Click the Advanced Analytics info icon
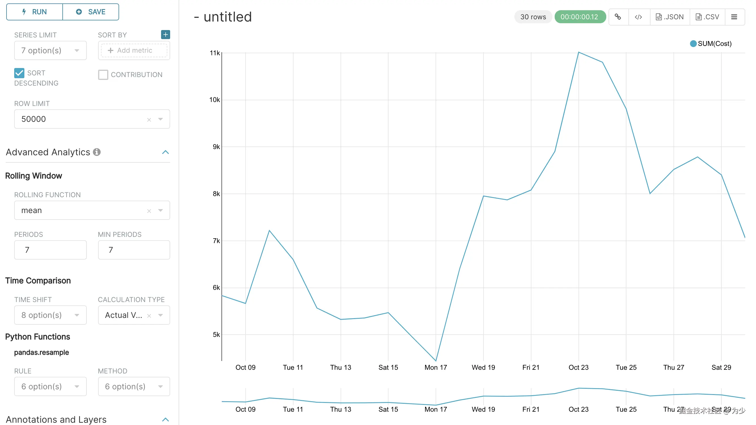Viewport: 756px width, 425px height. [x=96, y=152]
